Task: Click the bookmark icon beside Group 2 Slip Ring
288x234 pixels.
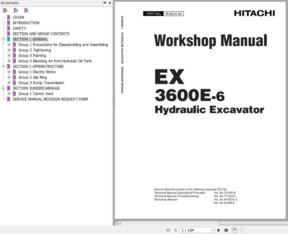Action: [14, 77]
